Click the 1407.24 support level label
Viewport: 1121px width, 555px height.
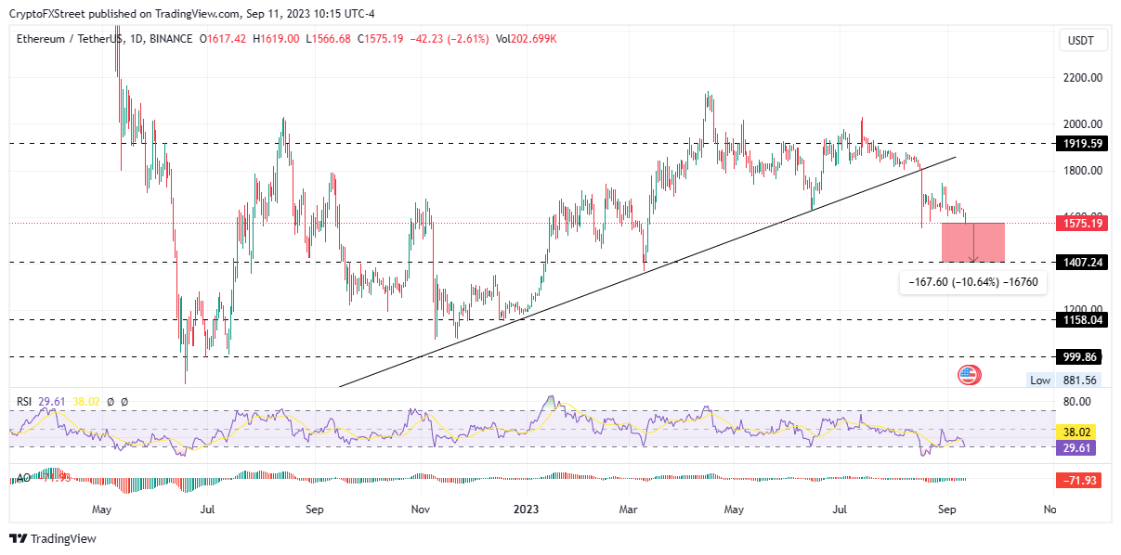pyautogui.click(x=1081, y=263)
